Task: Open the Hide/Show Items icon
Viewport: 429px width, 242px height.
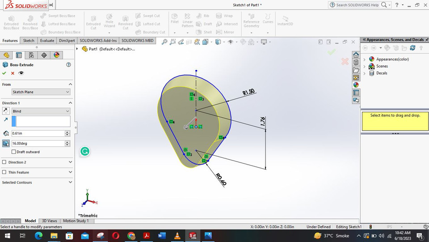Action: click(231, 42)
